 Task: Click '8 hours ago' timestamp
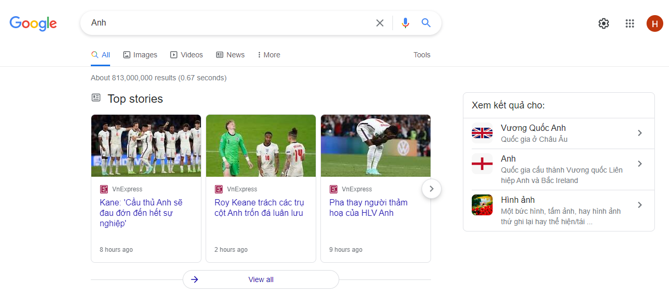click(x=116, y=250)
